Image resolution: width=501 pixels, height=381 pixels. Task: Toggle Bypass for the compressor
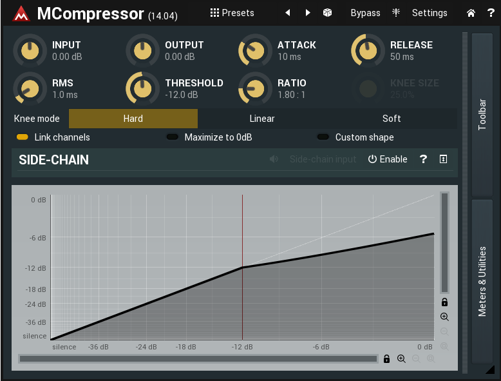[366, 13]
